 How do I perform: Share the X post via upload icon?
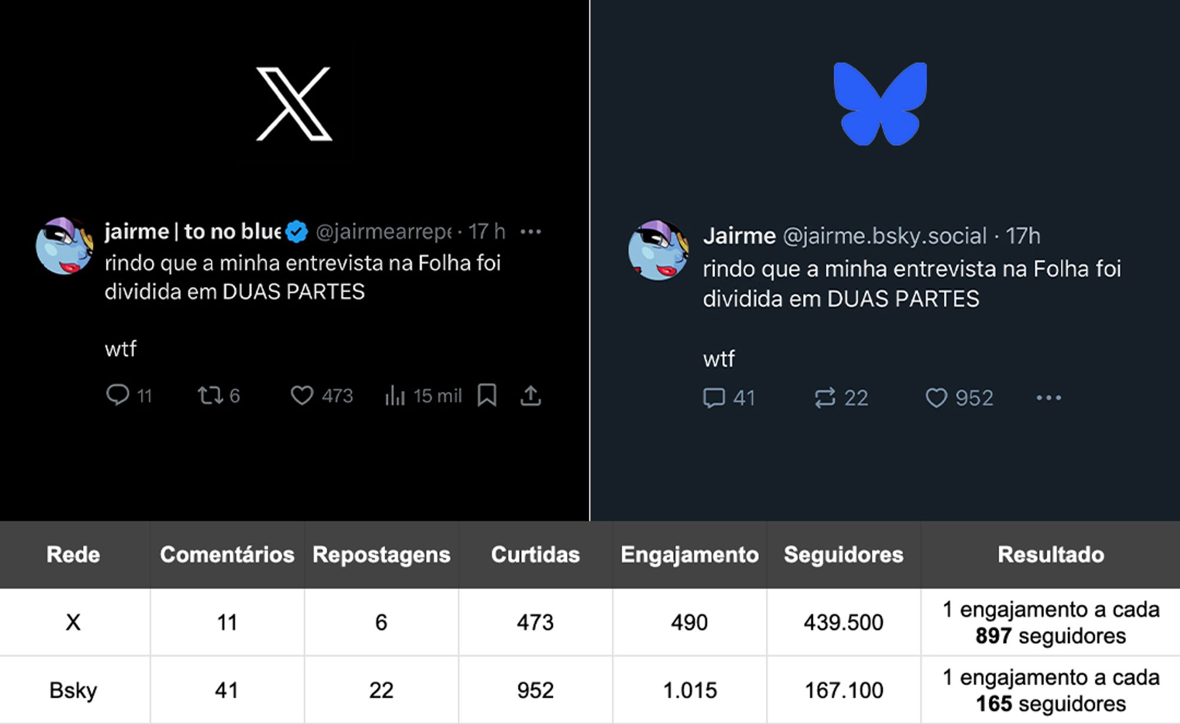(x=530, y=396)
